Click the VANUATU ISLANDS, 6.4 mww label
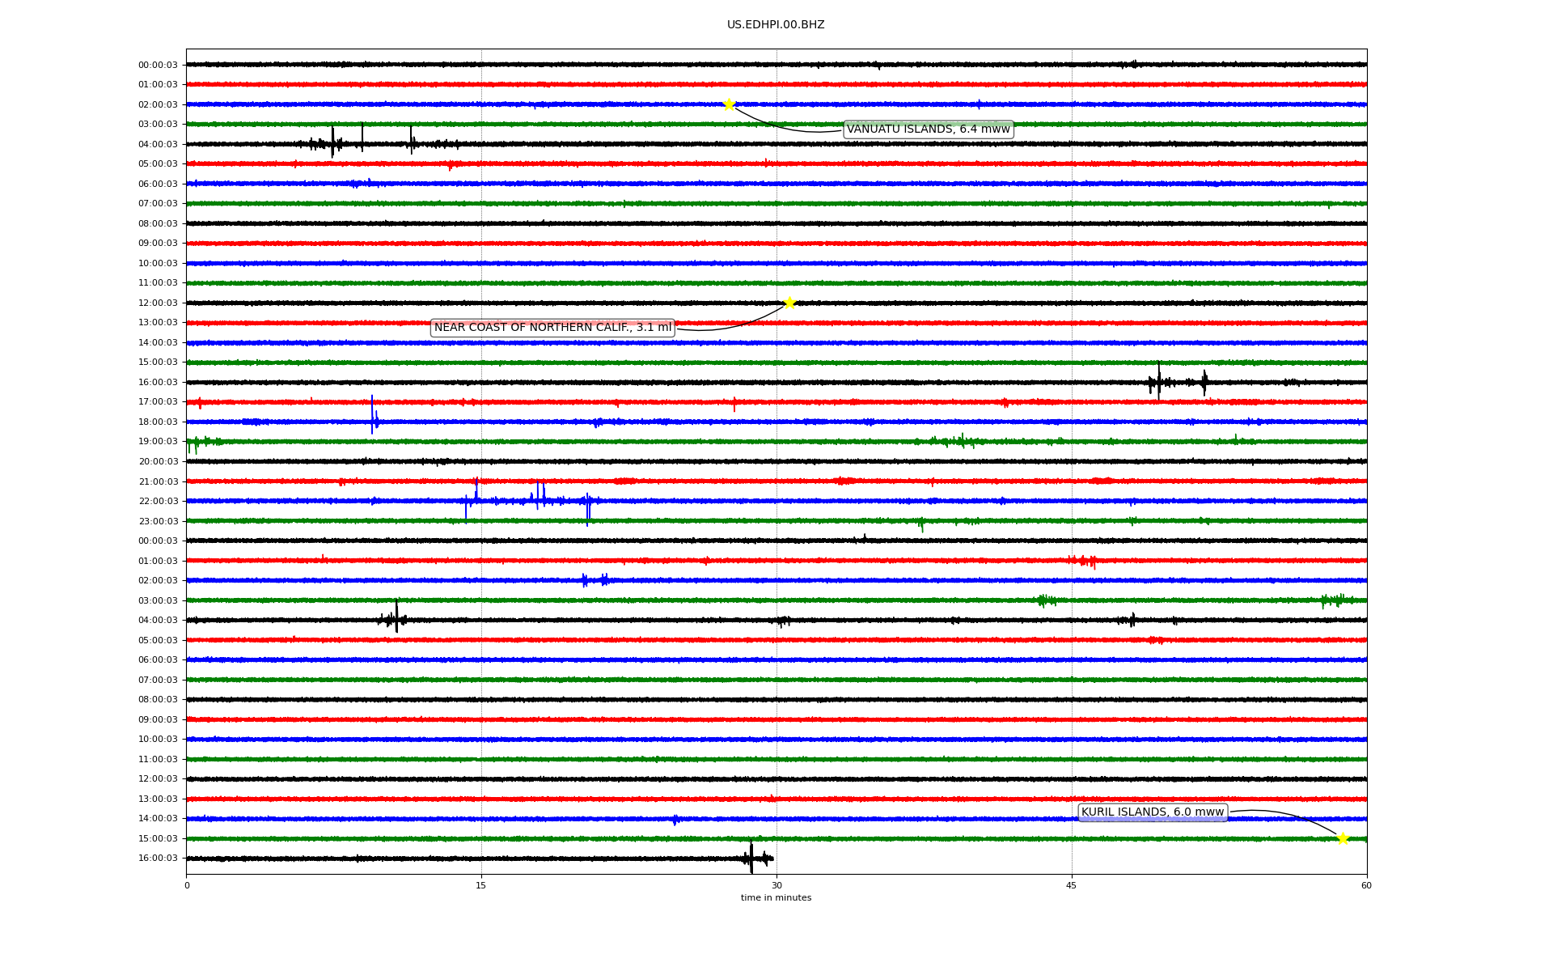Image resolution: width=1553 pixels, height=971 pixels. coord(928,129)
